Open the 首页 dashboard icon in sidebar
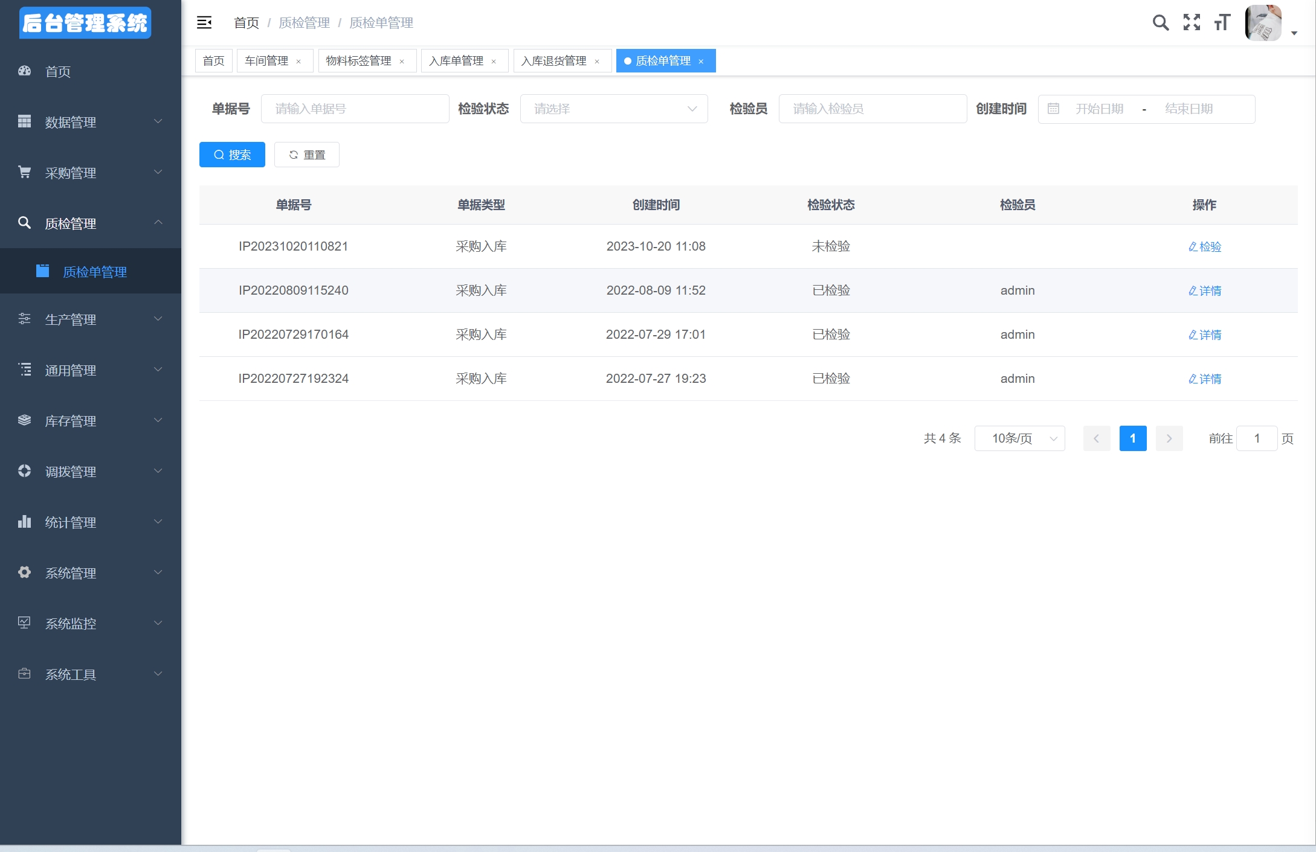 (25, 71)
